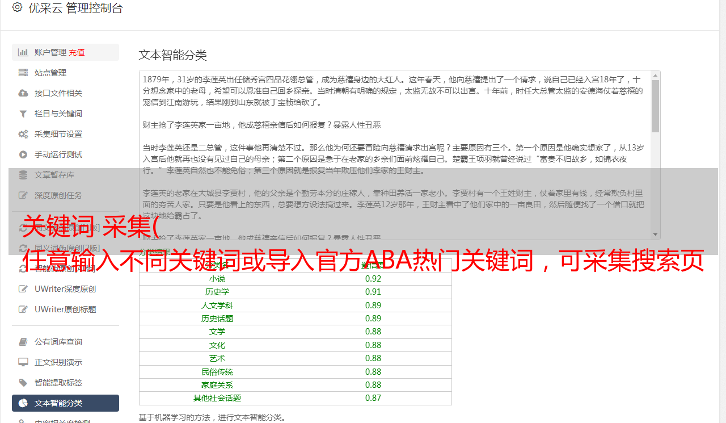Select the active 文本智能分类 menu item
Screen dimensions: 726x423
pos(65,403)
